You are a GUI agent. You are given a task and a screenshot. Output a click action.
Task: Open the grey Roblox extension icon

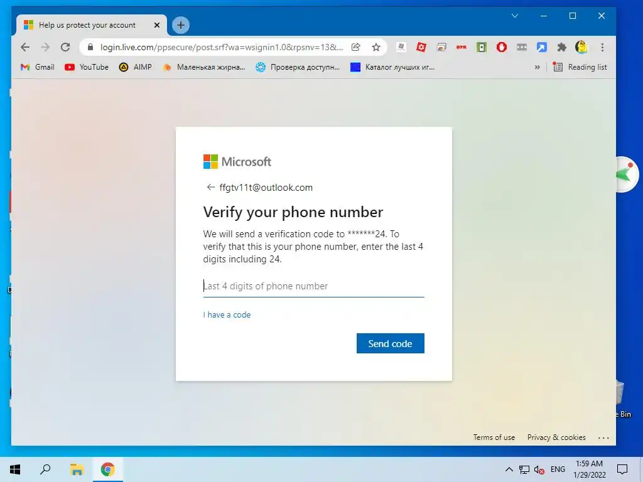pos(401,47)
